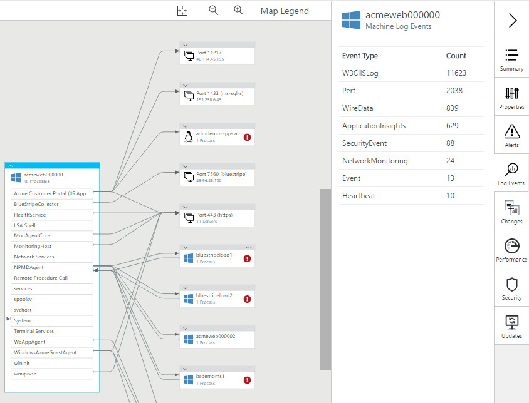Image resolution: width=529 pixels, height=403 pixels.
Task: Collapse the acmeweb000000 machine node
Action: click(x=11, y=166)
